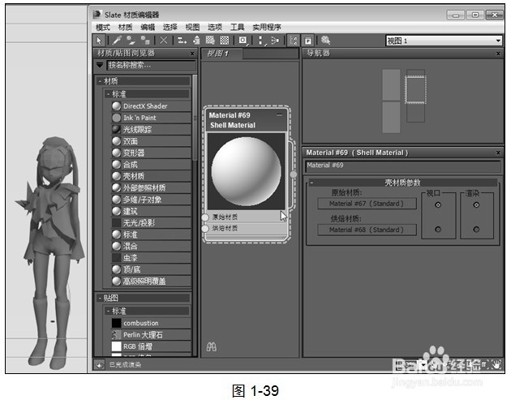Toggle Show Background in Preview checker icon

[225, 41]
